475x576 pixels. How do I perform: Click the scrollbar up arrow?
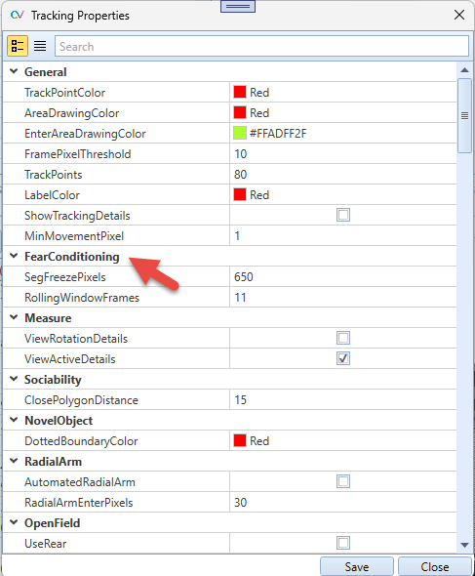(x=464, y=69)
